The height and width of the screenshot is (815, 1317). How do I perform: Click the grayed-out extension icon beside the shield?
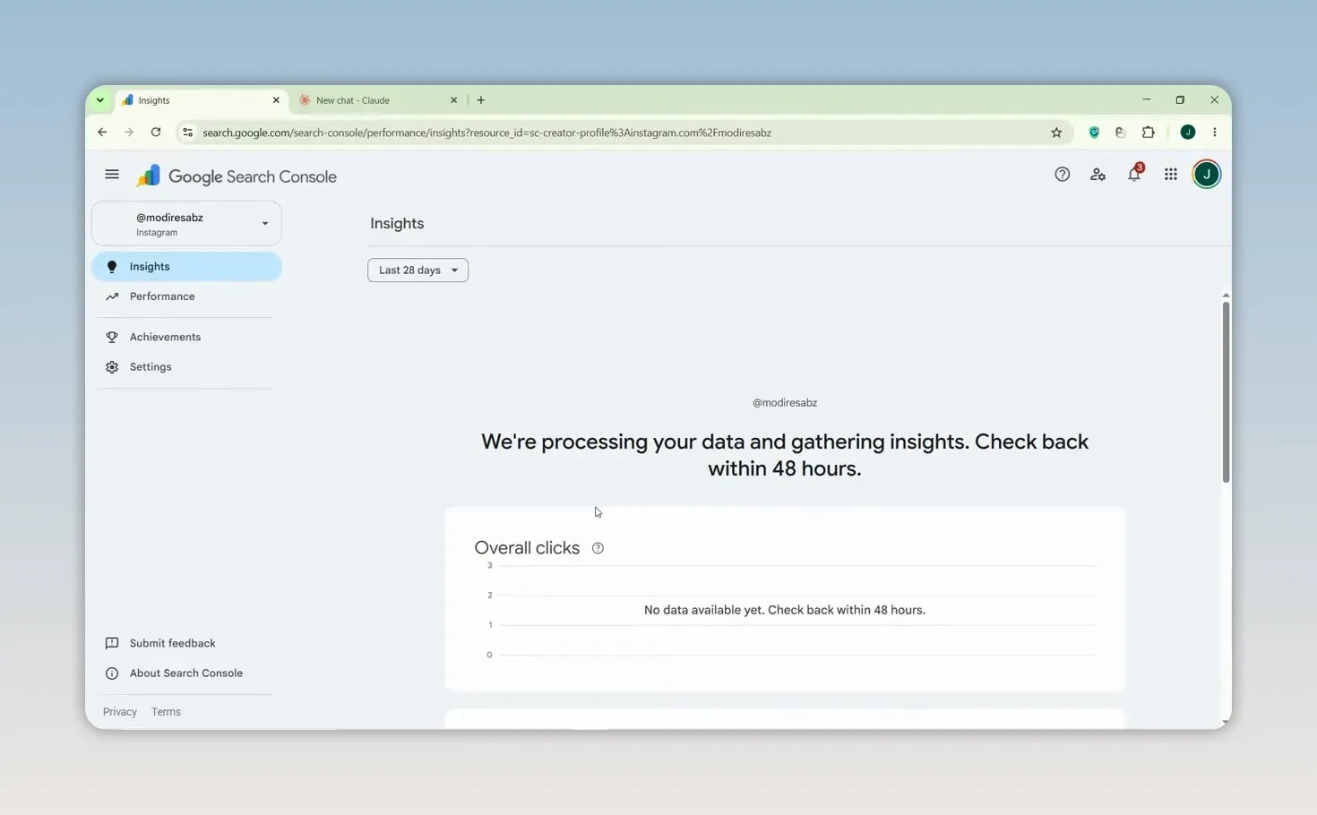pyautogui.click(x=1120, y=133)
